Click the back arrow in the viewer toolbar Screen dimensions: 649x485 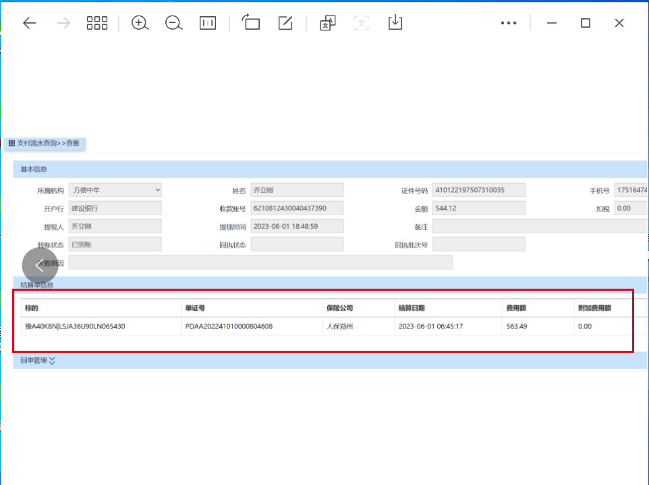coord(29,23)
